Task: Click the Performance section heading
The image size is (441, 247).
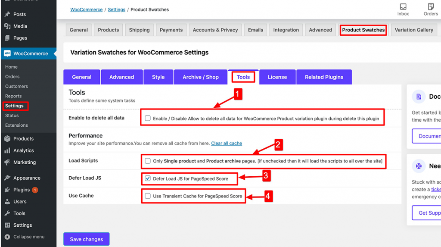Action: 86,135
